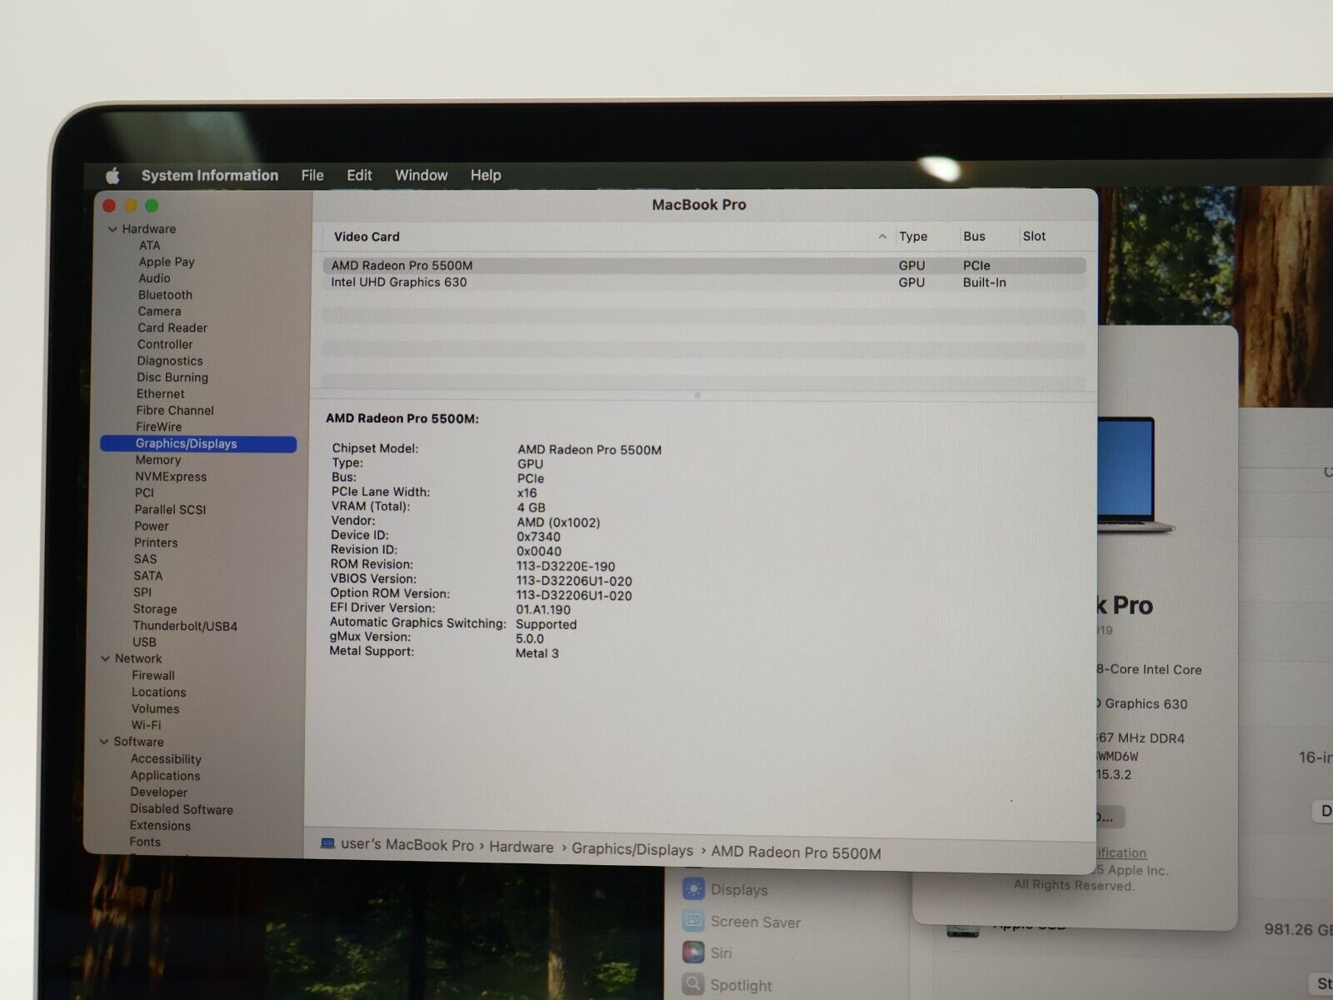Open Displays in System Settings sidebar

tap(725, 889)
